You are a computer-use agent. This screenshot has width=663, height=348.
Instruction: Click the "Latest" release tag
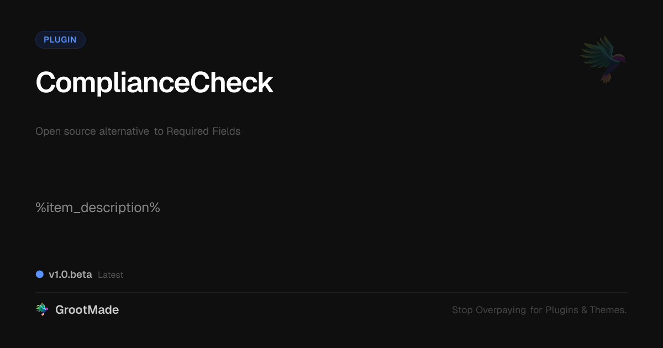click(110, 275)
